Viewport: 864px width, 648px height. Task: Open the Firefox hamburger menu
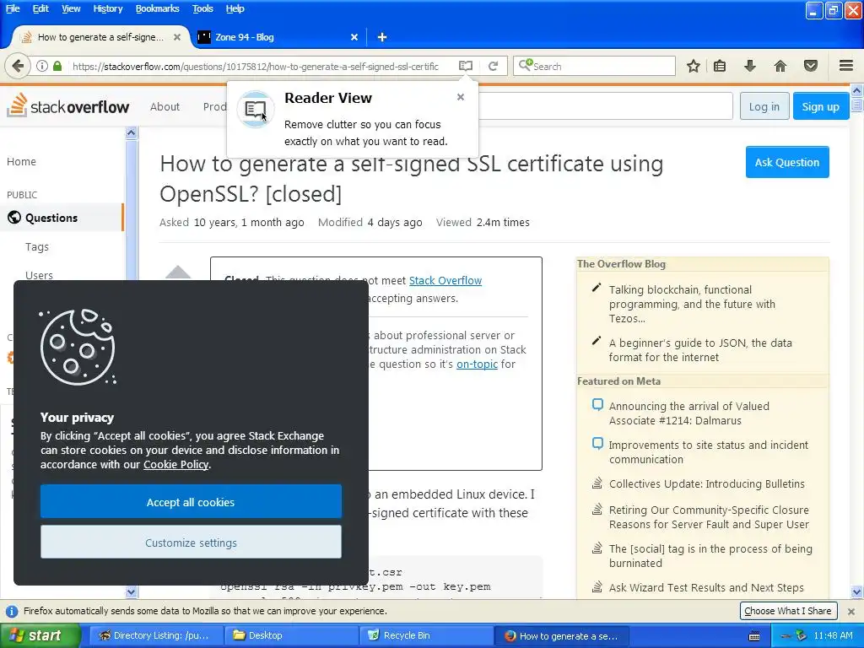pos(846,66)
